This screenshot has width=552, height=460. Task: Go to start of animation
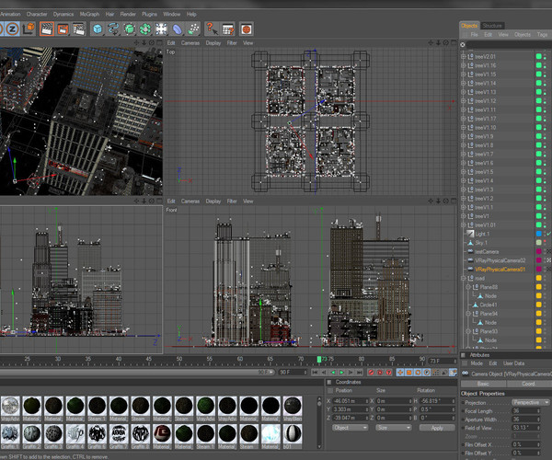coord(315,372)
